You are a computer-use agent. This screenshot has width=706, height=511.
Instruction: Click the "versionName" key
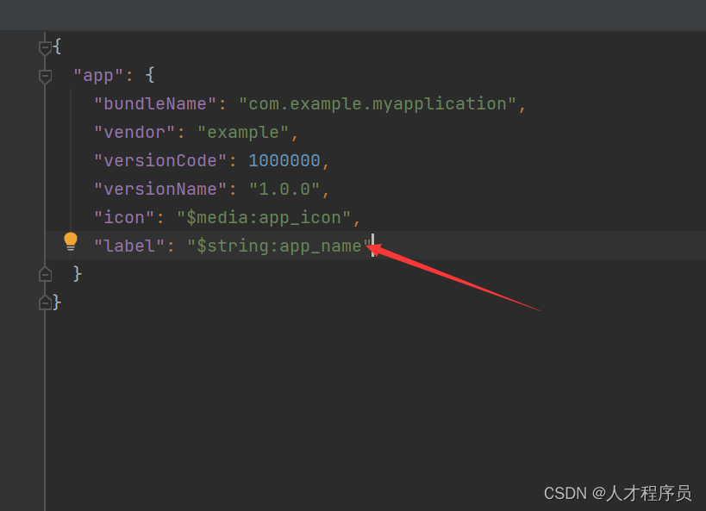point(160,189)
